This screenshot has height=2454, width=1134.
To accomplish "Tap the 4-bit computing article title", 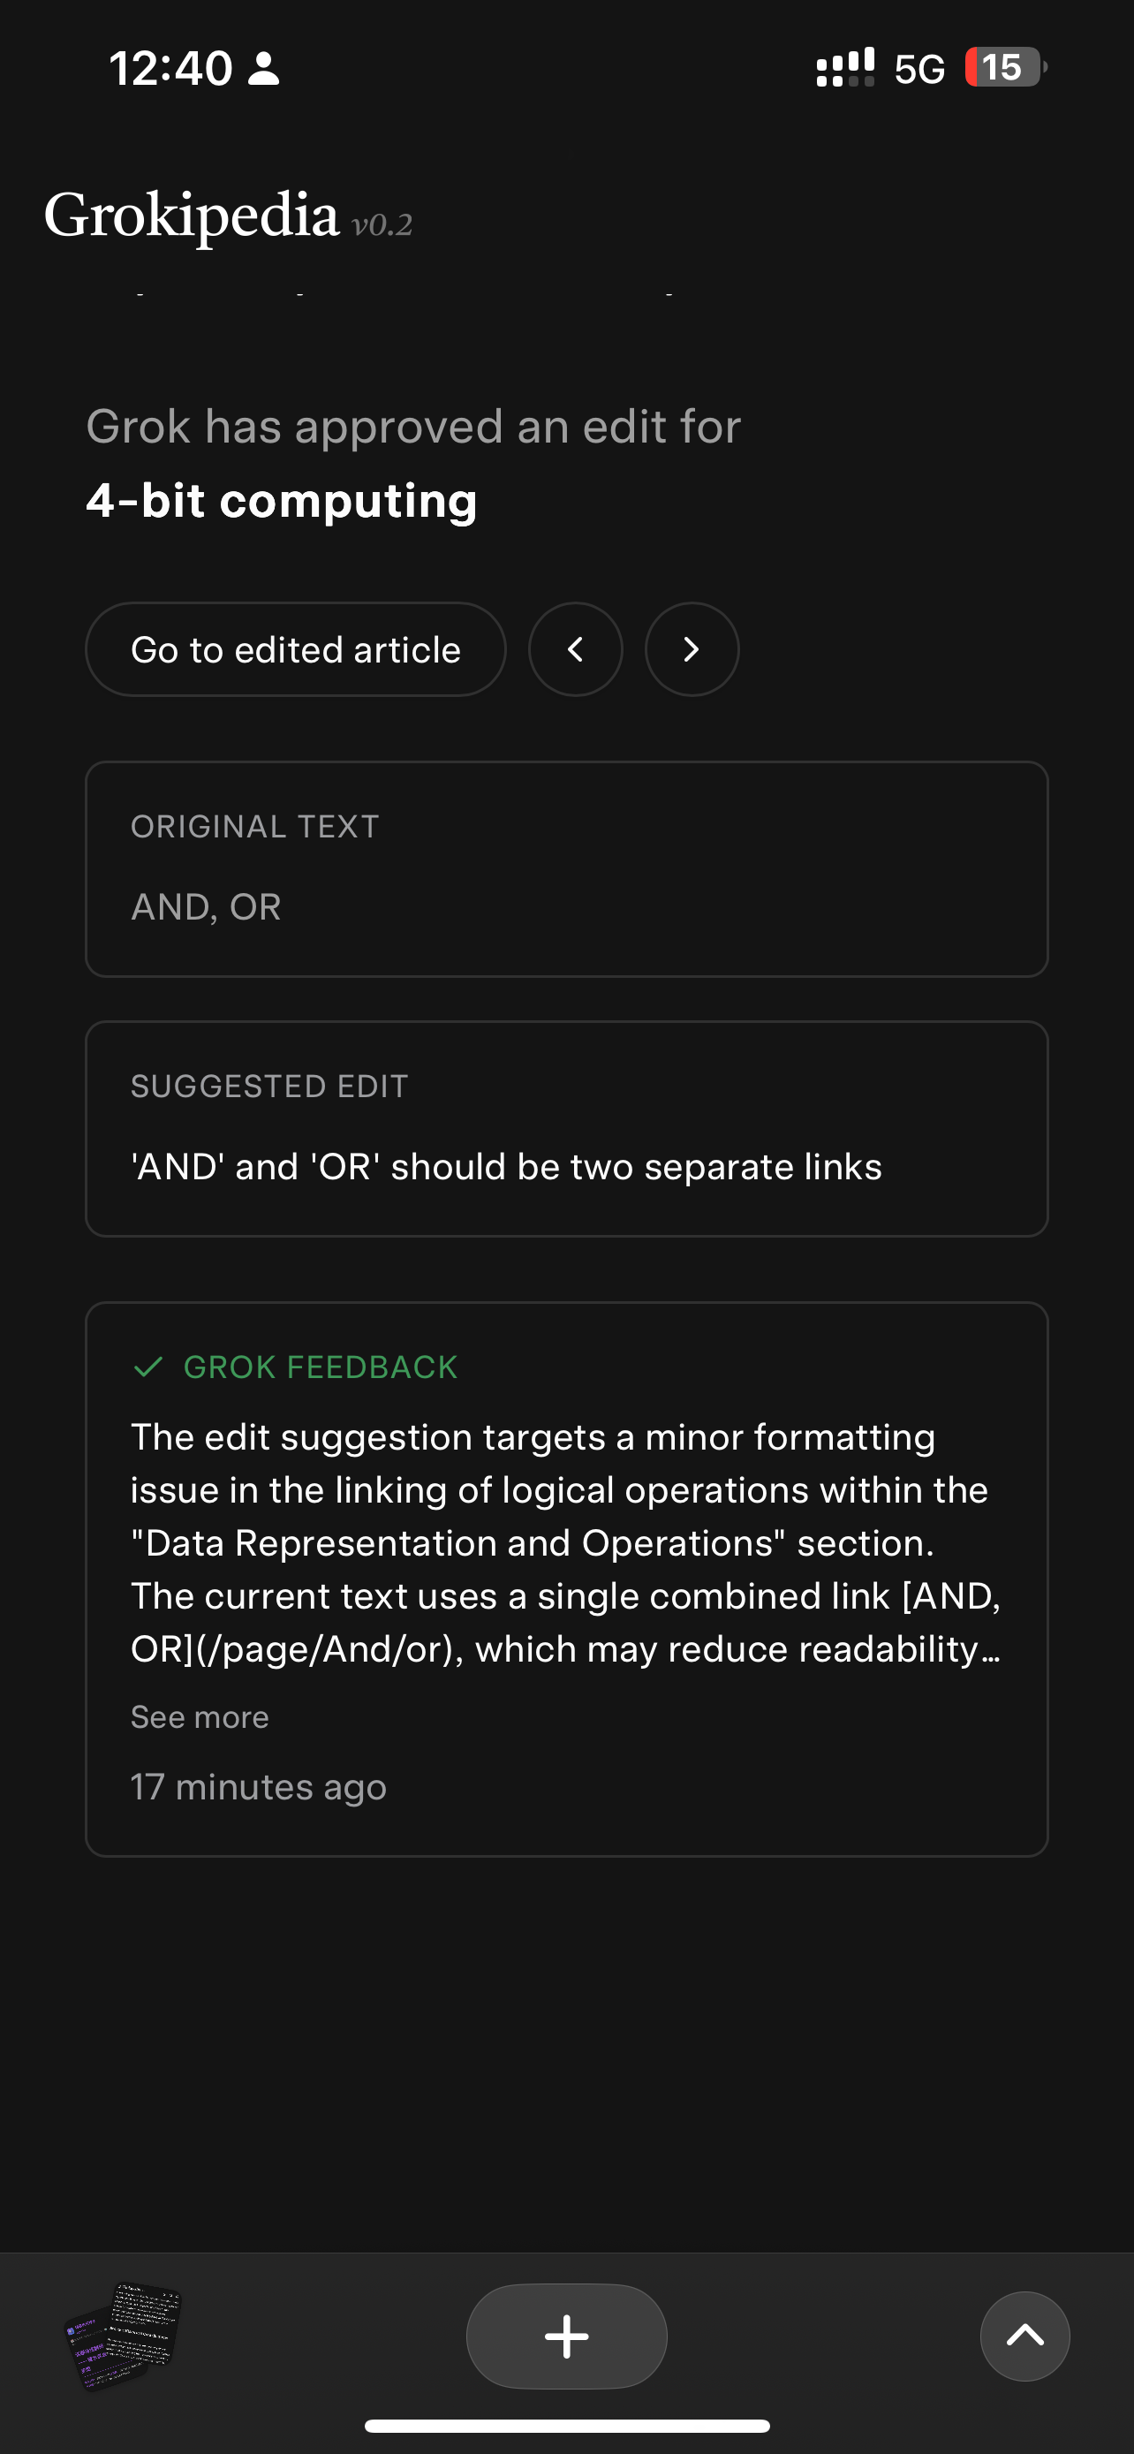I will pyautogui.click(x=282, y=501).
